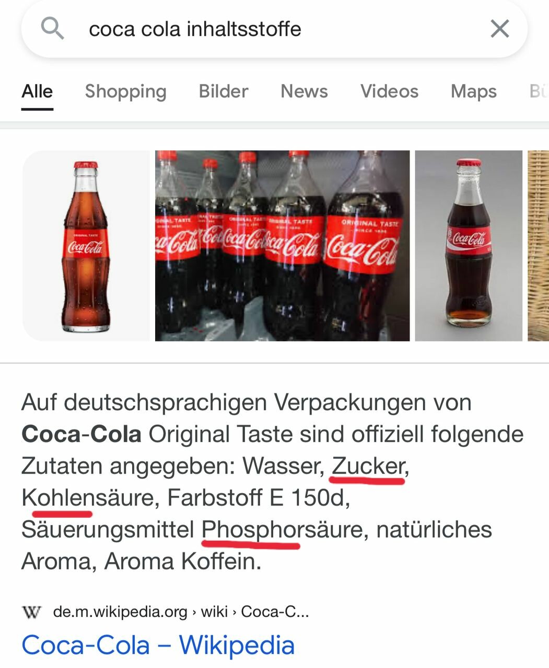Click the bold Coca-Cola text in snippet

(81, 434)
